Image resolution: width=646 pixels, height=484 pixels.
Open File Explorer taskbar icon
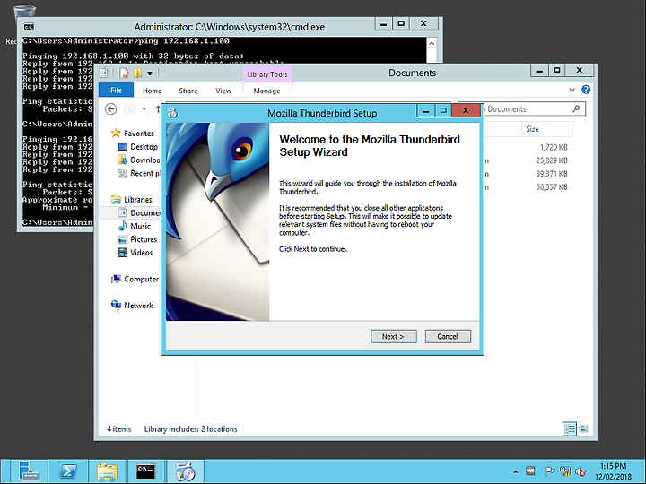107,471
